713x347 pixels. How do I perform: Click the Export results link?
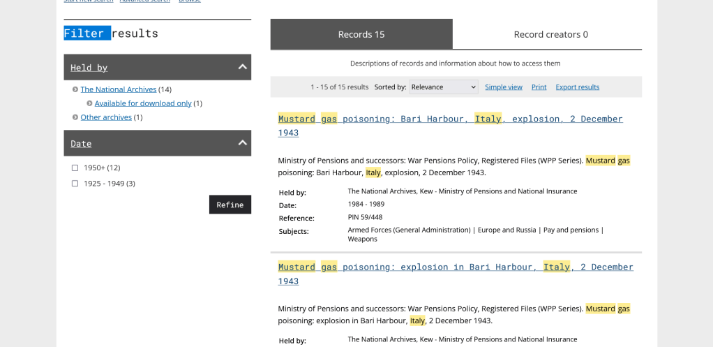577,87
